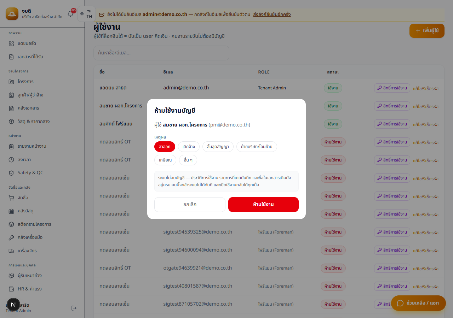
Task: Open เอกสารที่ได้รับ in sidebar
Action: [42, 57]
